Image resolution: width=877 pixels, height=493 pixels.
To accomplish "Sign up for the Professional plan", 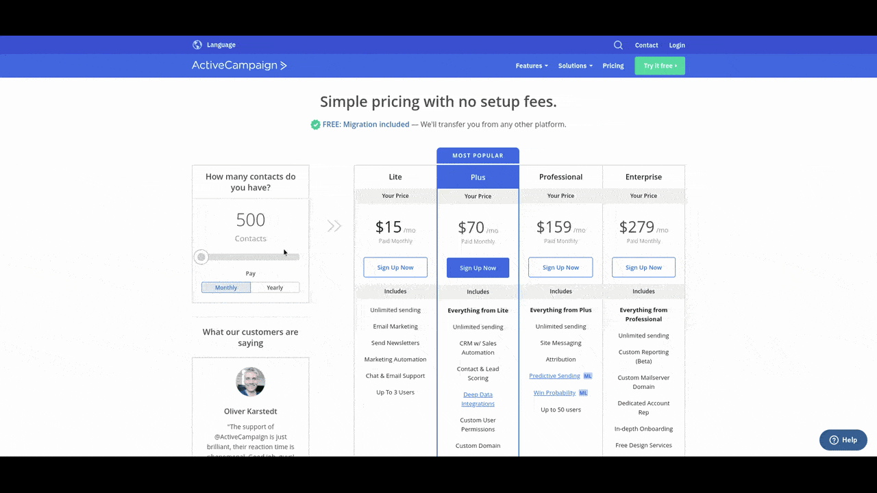I will [x=560, y=268].
